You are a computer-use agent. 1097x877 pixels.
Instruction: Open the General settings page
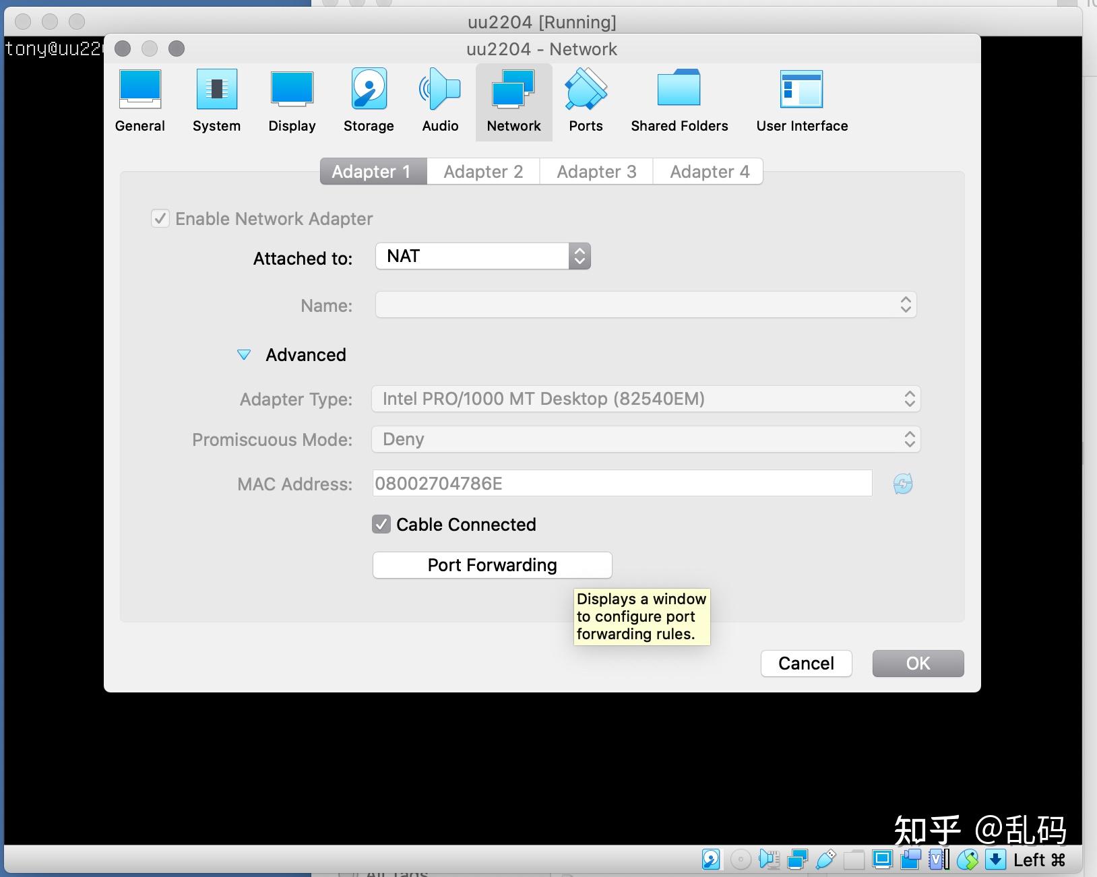pyautogui.click(x=139, y=100)
